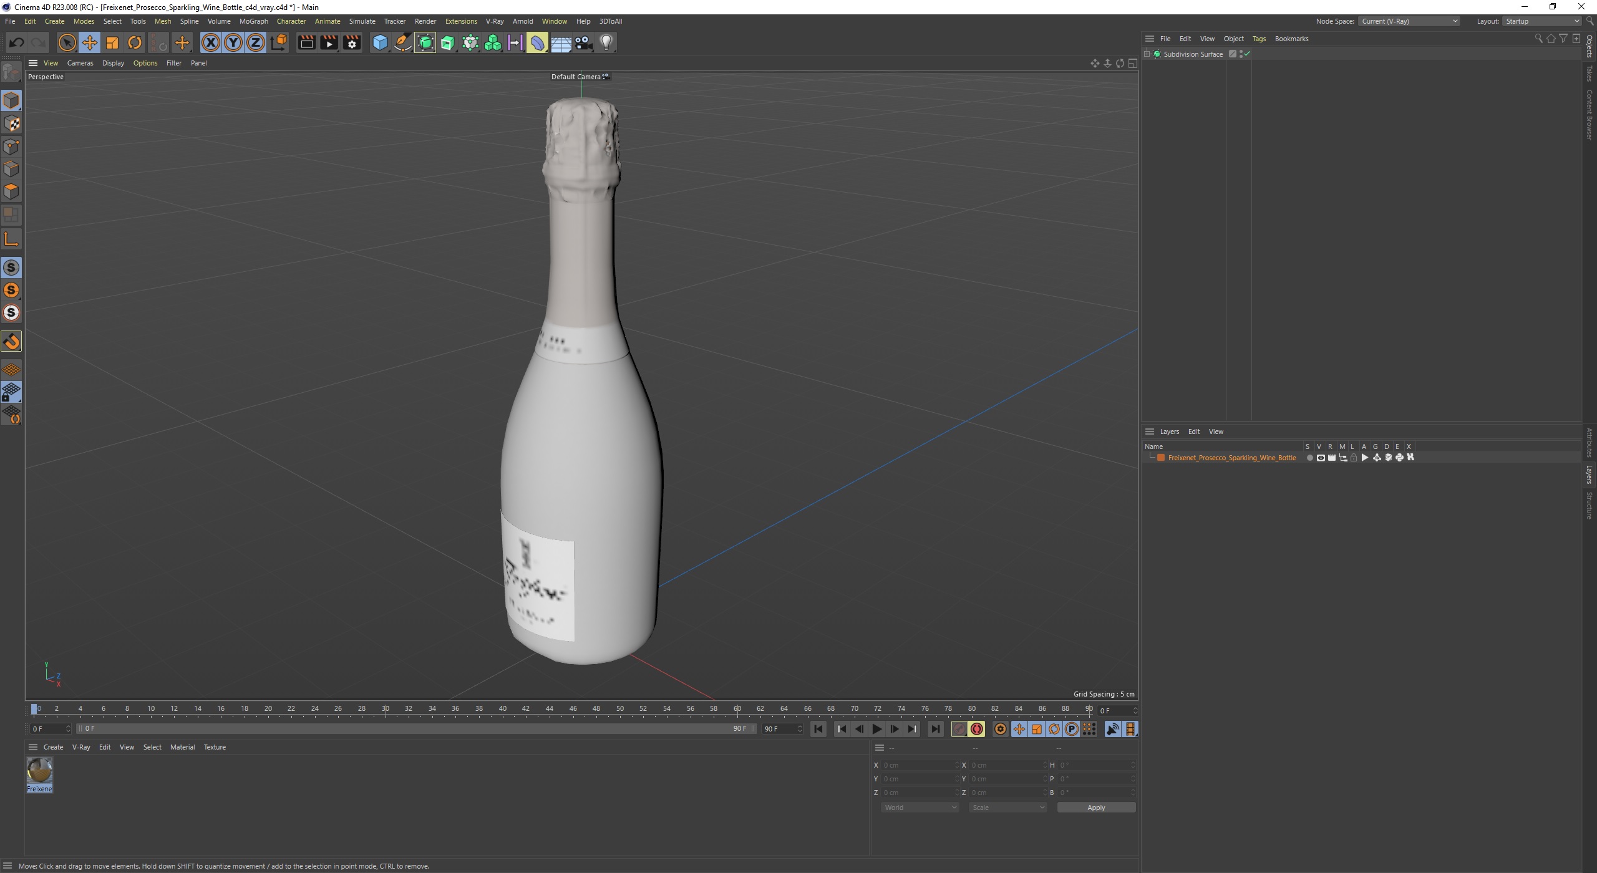Click the Undo arrow icon

click(x=16, y=42)
